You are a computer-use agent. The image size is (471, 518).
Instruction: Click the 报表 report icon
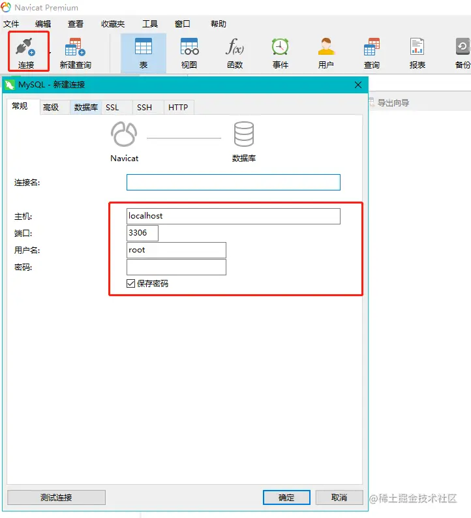pos(417,53)
